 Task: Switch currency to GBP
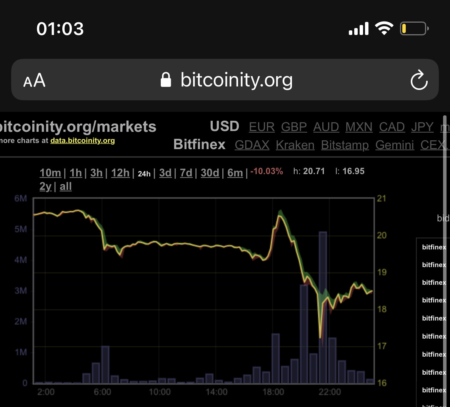click(x=294, y=127)
